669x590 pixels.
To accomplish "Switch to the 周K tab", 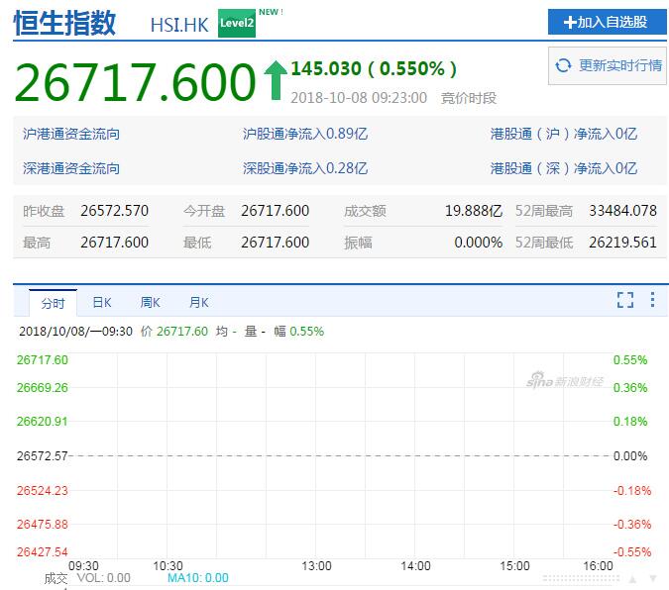I will pyautogui.click(x=150, y=303).
